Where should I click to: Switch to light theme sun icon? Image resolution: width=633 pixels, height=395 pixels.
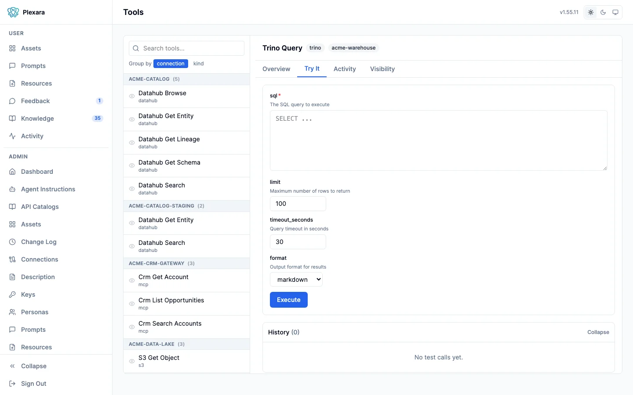coord(591,12)
